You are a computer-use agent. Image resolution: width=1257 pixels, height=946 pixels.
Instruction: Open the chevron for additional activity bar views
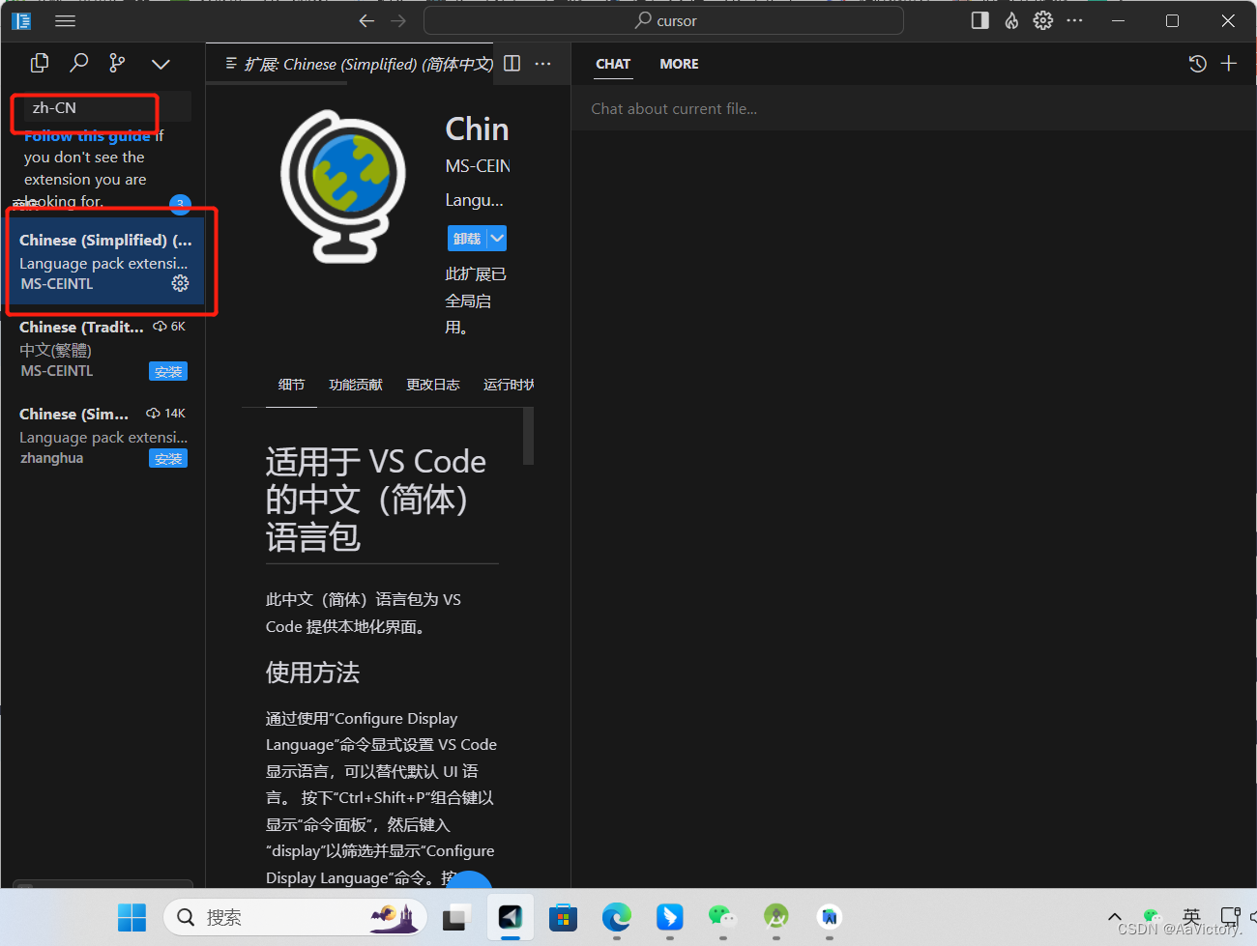[x=161, y=64]
